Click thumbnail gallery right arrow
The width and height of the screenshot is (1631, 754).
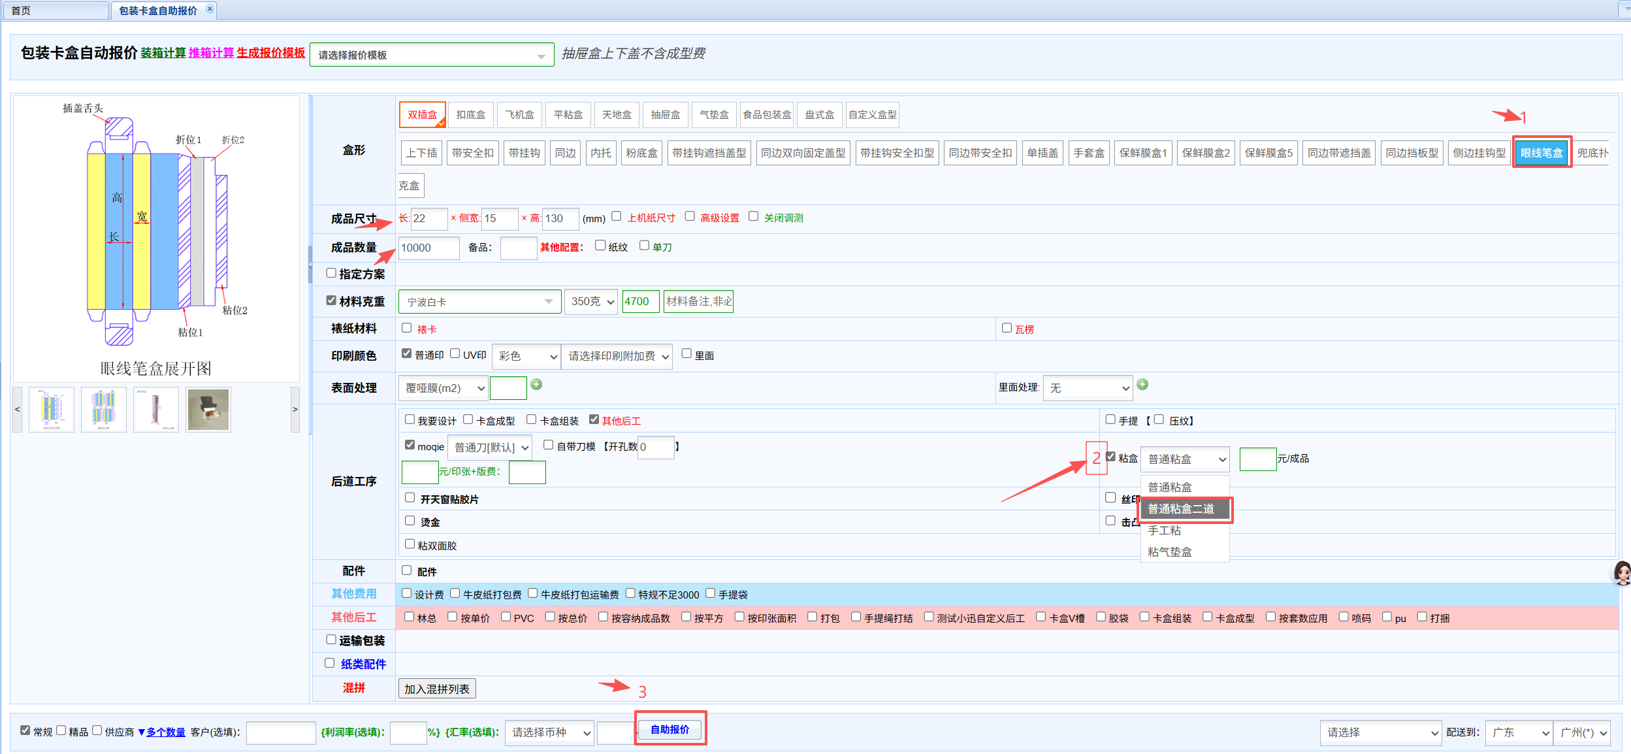(295, 410)
